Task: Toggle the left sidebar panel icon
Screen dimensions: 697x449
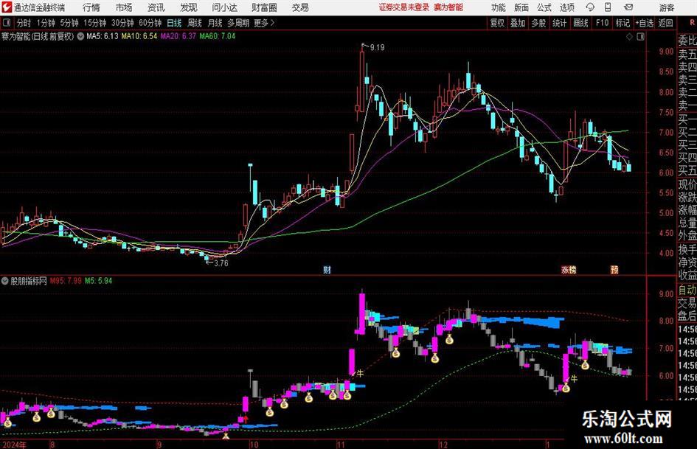Action: [x=7, y=23]
